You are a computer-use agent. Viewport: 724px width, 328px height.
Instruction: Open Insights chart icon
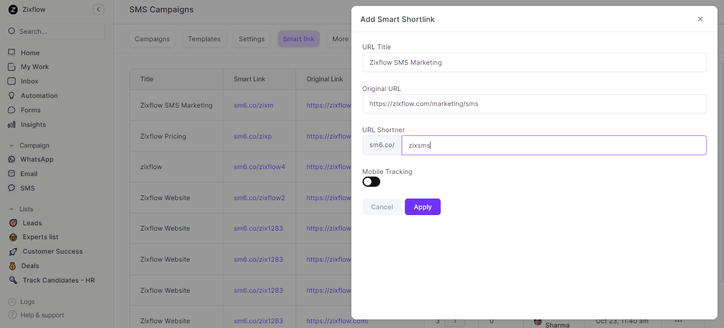click(x=11, y=125)
